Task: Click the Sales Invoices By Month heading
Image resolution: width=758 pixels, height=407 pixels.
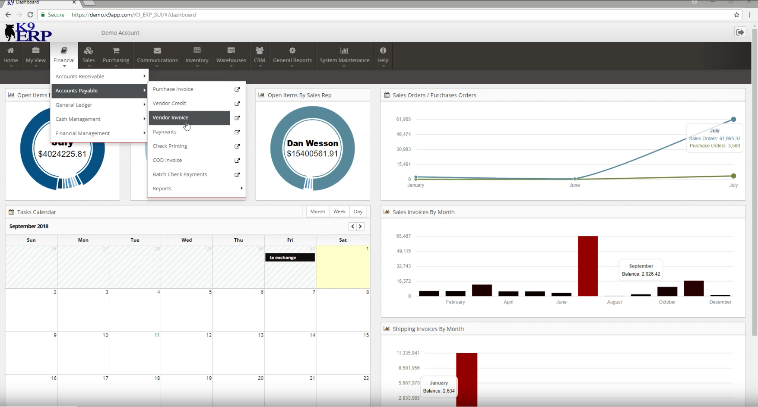Action: 423,212
